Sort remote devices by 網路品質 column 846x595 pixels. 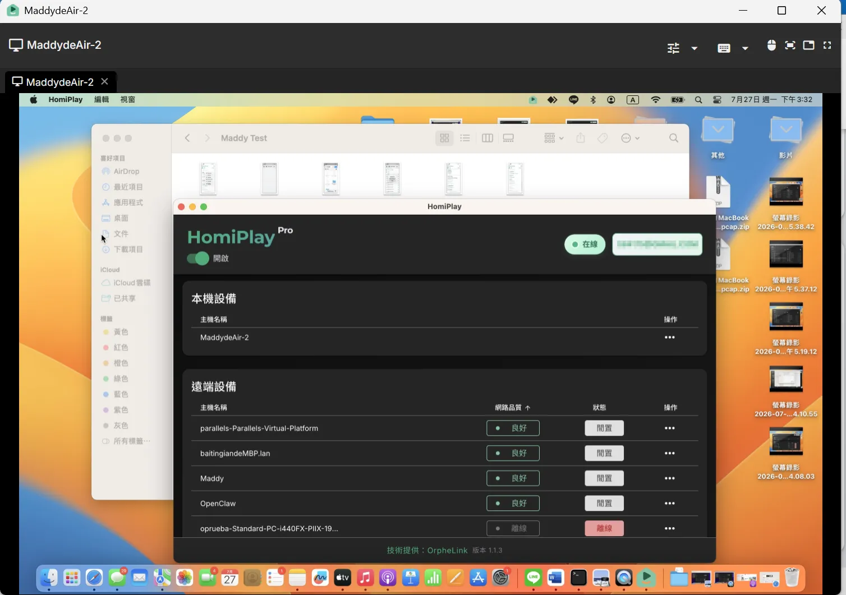point(512,408)
